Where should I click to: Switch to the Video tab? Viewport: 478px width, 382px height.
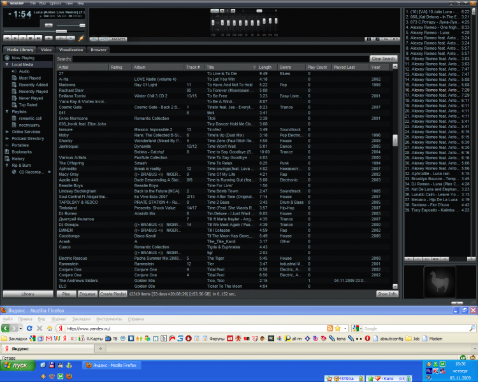click(46, 50)
